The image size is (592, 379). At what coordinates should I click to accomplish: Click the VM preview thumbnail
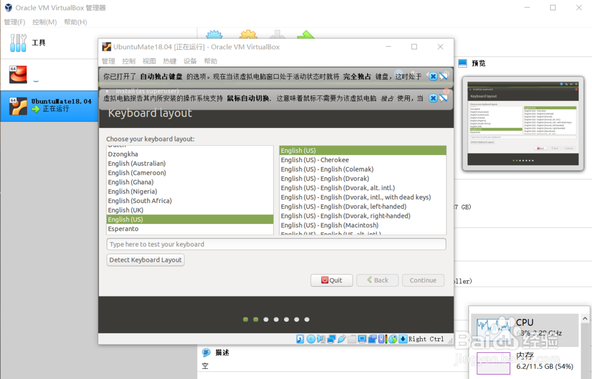click(x=523, y=123)
